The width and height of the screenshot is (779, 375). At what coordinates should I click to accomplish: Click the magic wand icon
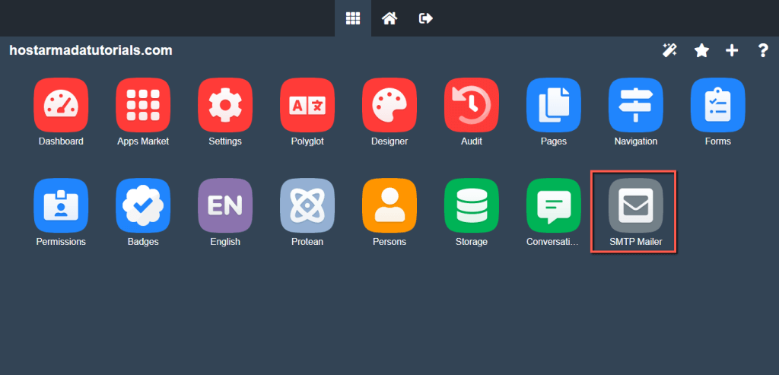coord(669,49)
